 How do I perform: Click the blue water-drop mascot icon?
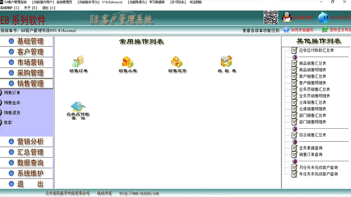click(323, 18)
